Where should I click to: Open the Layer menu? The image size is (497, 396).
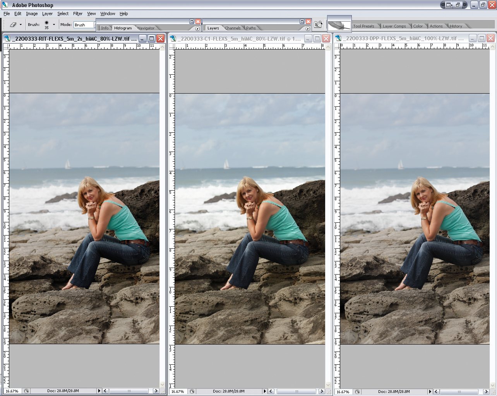point(47,14)
